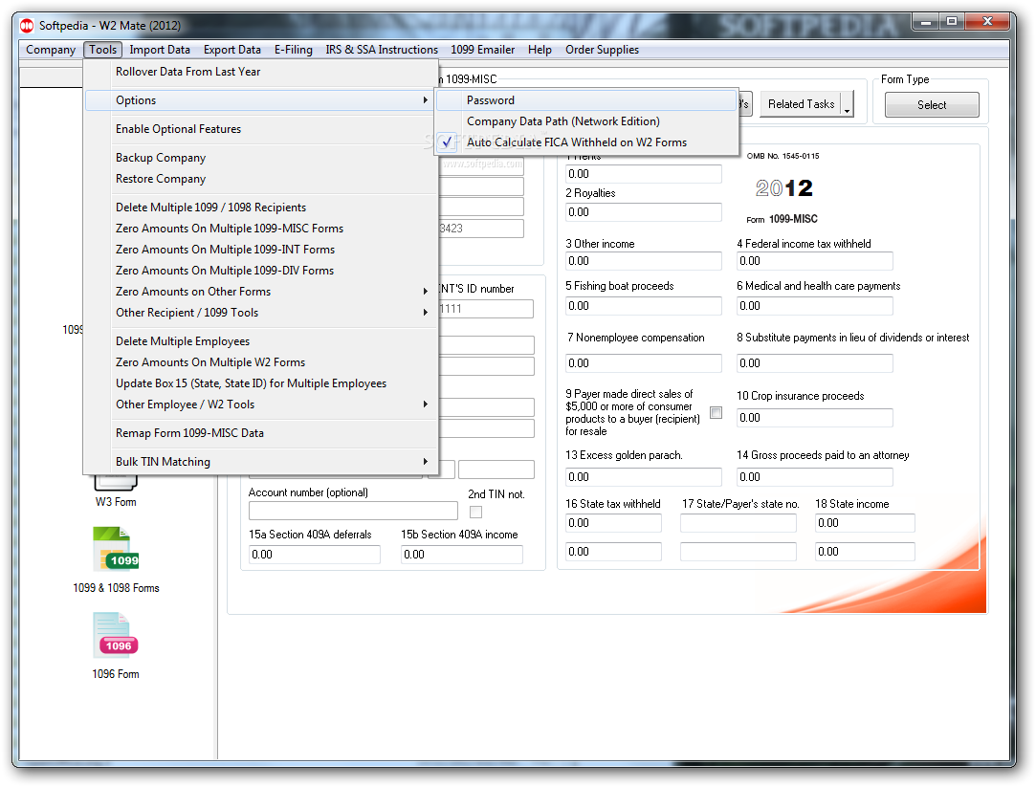The width and height of the screenshot is (1036, 787).
Task: Select Backup Company
Action: point(261,158)
